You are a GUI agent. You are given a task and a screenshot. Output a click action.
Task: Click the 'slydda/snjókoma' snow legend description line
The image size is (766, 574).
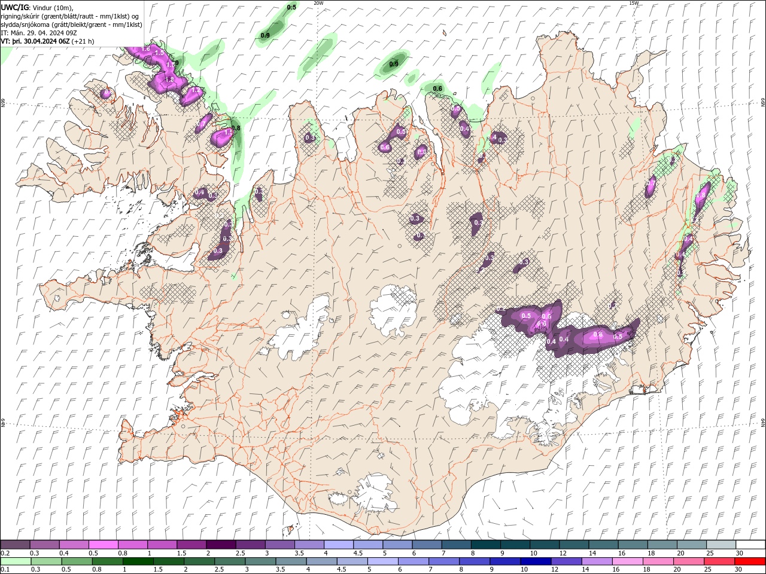click(72, 25)
